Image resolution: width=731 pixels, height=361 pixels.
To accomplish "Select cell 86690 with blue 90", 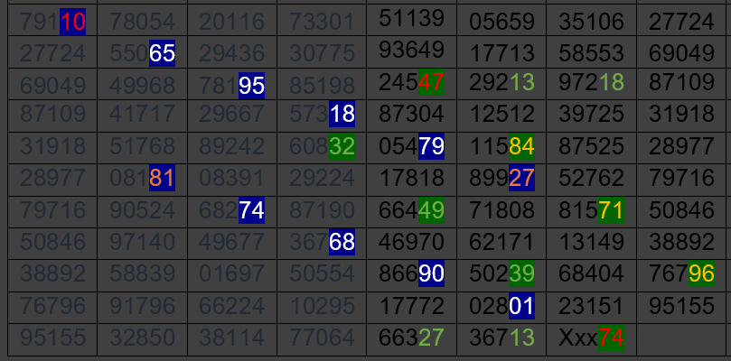I will (x=411, y=274).
